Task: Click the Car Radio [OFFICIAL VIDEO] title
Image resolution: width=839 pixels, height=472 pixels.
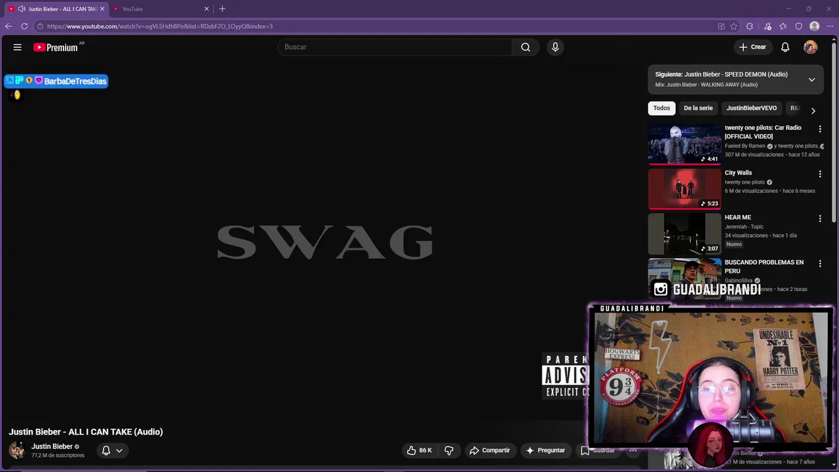Action: (x=763, y=132)
